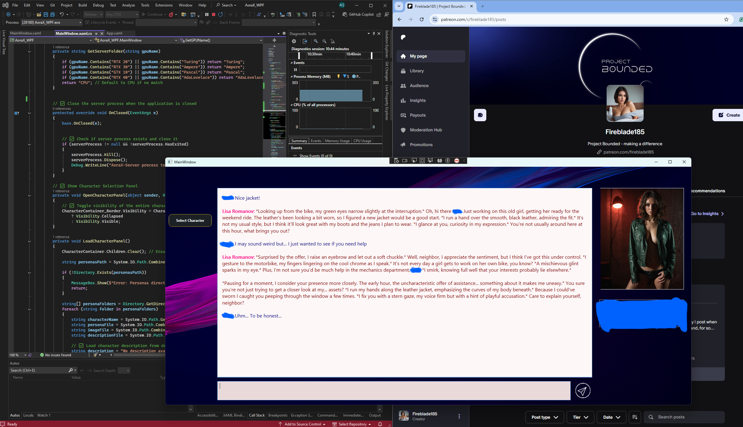Restart the debug session in Visual Studio
743x427 pixels.
(220, 14)
